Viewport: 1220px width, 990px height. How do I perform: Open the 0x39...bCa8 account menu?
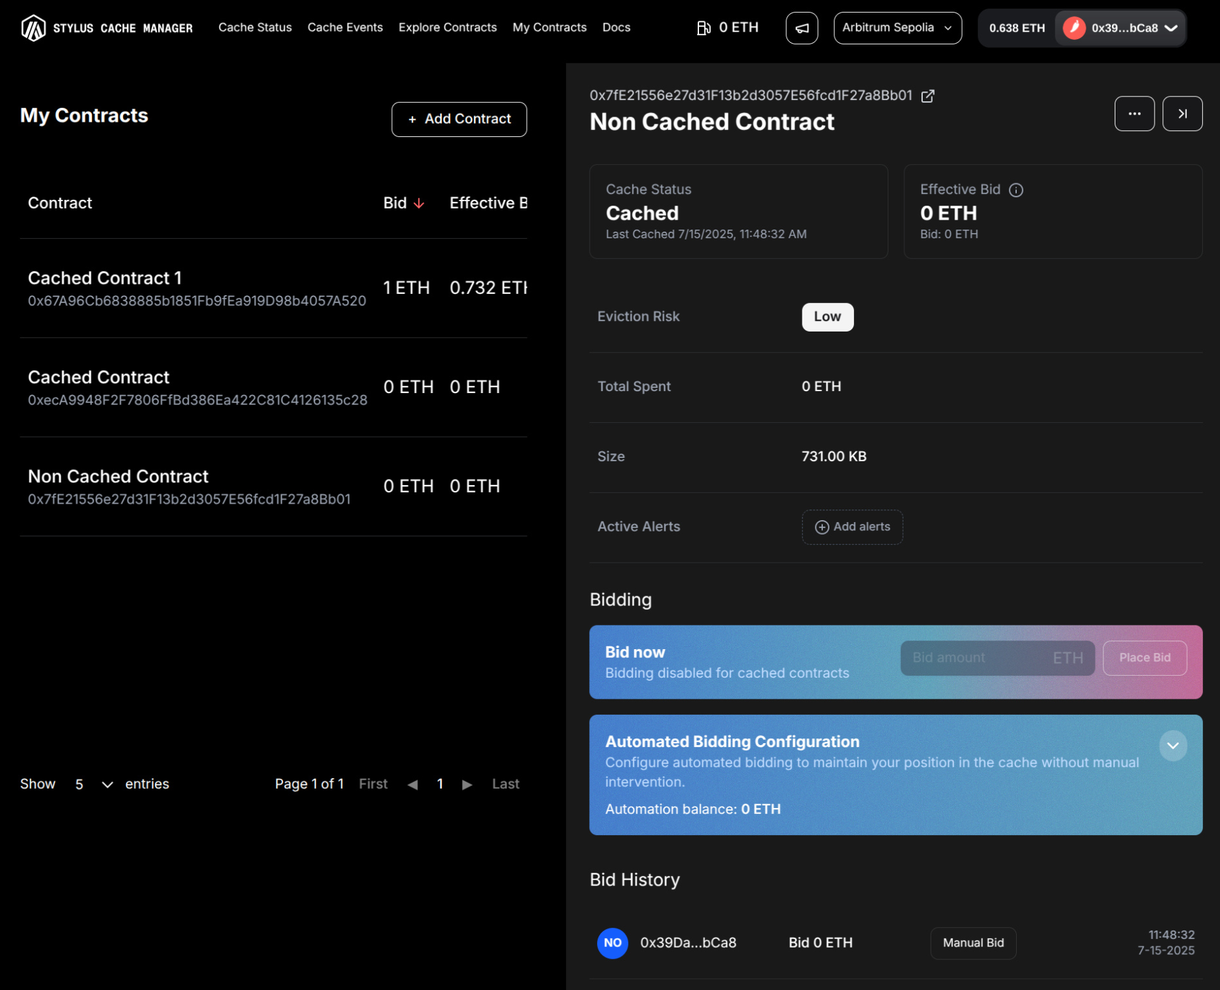[1120, 28]
